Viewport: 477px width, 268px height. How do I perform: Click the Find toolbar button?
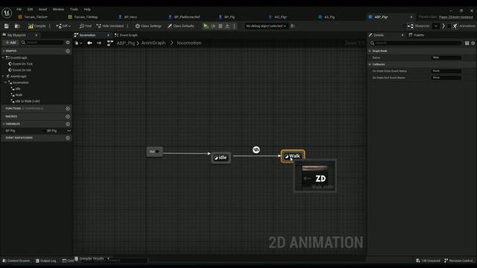(86, 26)
